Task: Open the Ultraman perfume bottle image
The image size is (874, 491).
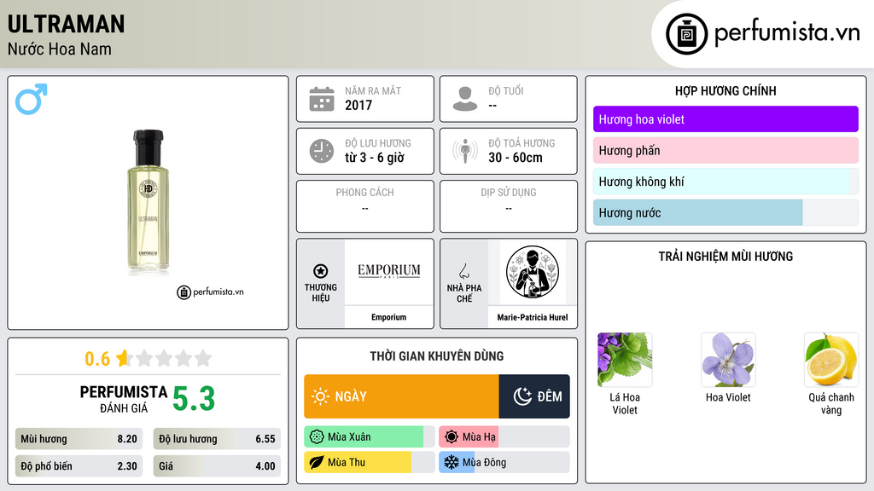Action: (x=149, y=202)
